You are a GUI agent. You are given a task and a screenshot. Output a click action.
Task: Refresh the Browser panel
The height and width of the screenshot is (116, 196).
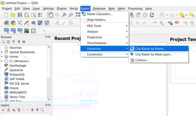click(x=8, y=42)
